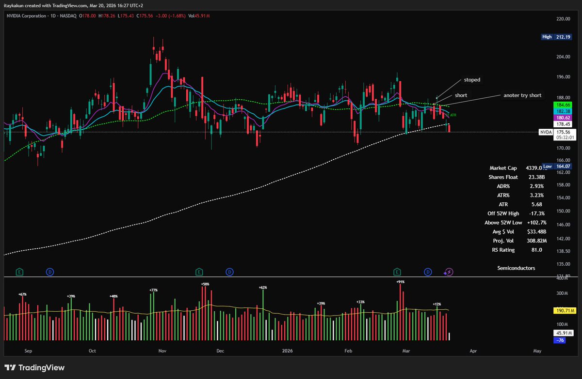
Task: Click the low value L175.43
Action: [125, 16]
